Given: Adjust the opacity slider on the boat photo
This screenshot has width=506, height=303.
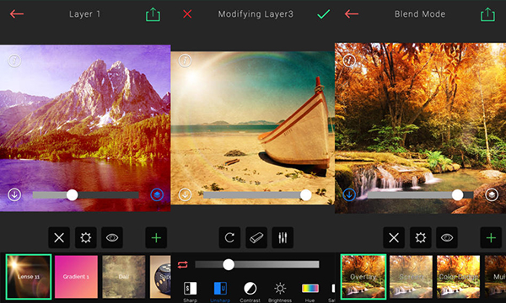Looking at the screenshot, I should 257,194.
